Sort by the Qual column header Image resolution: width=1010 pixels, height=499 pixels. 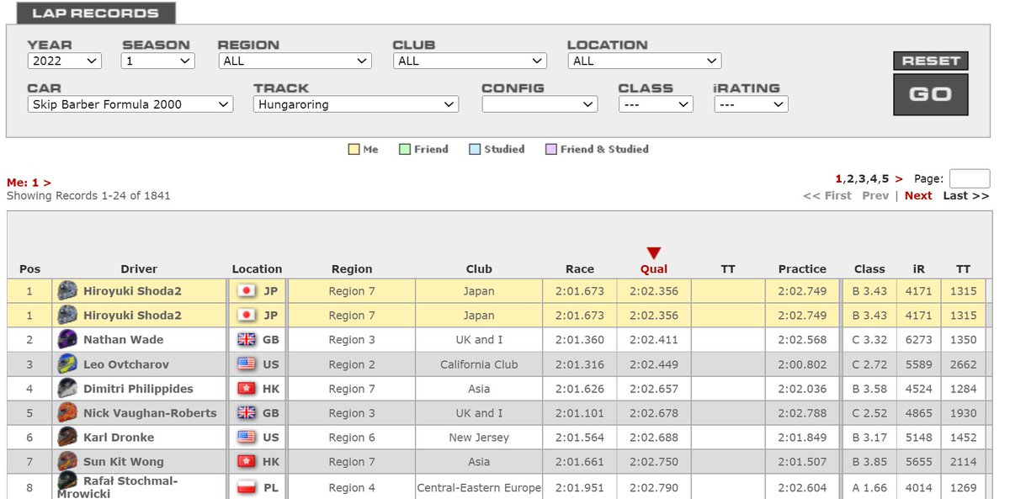pos(654,269)
